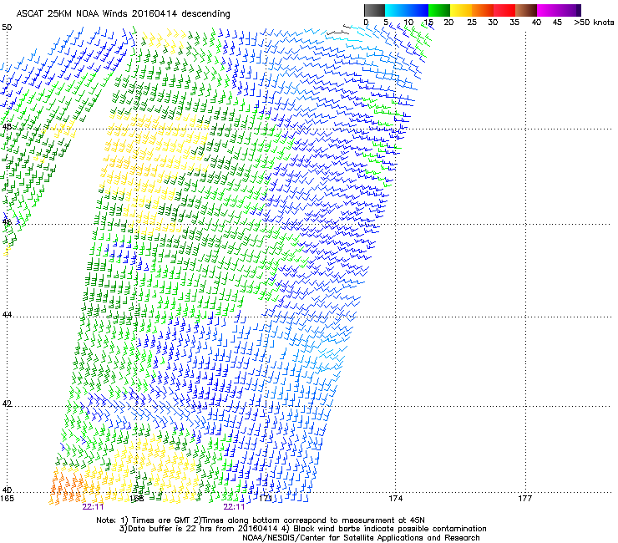Click the latitude label '50' on the left axis
The image size is (618, 543).
pyautogui.click(x=7, y=28)
